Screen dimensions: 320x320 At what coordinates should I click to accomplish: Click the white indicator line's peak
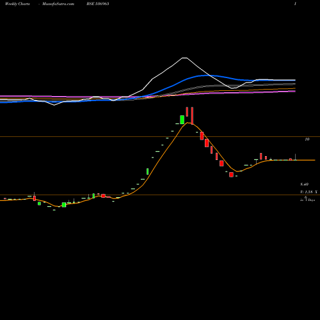[x=185, y=58]
